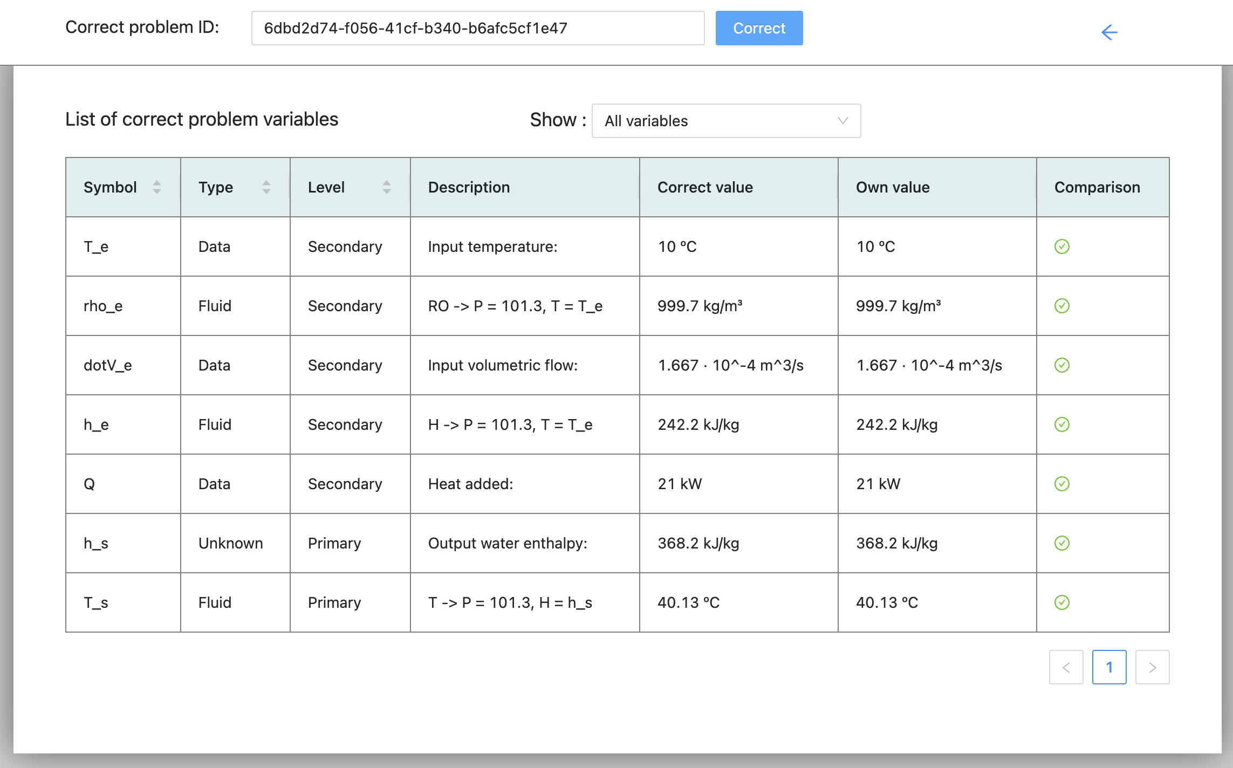Click green check icon for Q row

coord(1062,484)
